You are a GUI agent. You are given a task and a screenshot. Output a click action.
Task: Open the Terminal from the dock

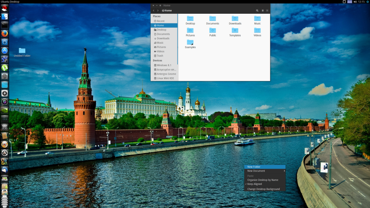(4, 25)
